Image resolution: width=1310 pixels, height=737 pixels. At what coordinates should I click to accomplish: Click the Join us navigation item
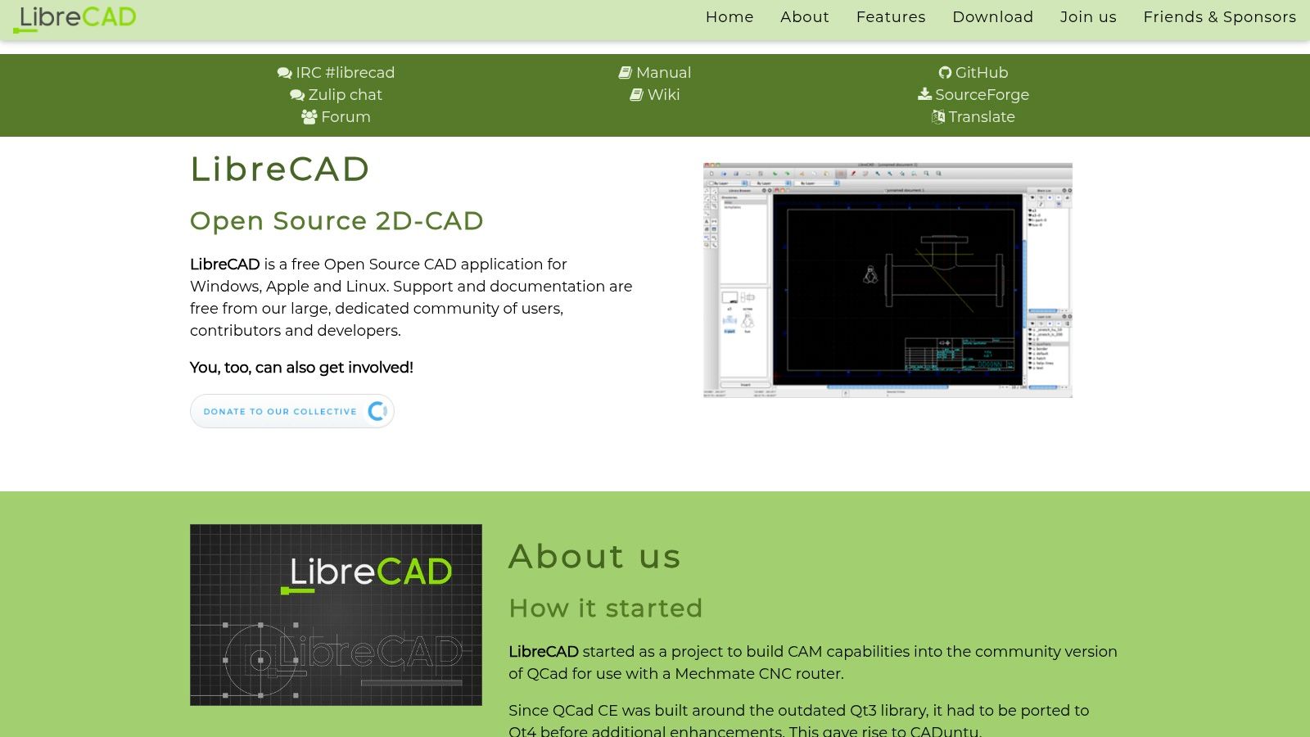click(x=1087, y=17)
